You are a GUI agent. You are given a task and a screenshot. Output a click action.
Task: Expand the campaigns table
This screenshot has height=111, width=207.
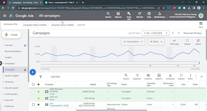coord(181,77)
